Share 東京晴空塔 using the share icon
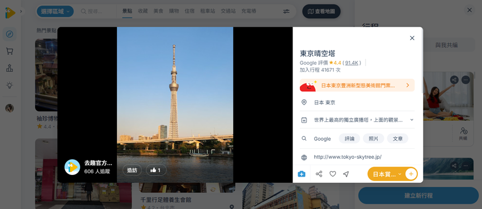This screenshot has width=482, height=209. click(x=319, y=174)
